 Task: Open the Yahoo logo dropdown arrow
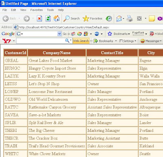coord(14,41)
